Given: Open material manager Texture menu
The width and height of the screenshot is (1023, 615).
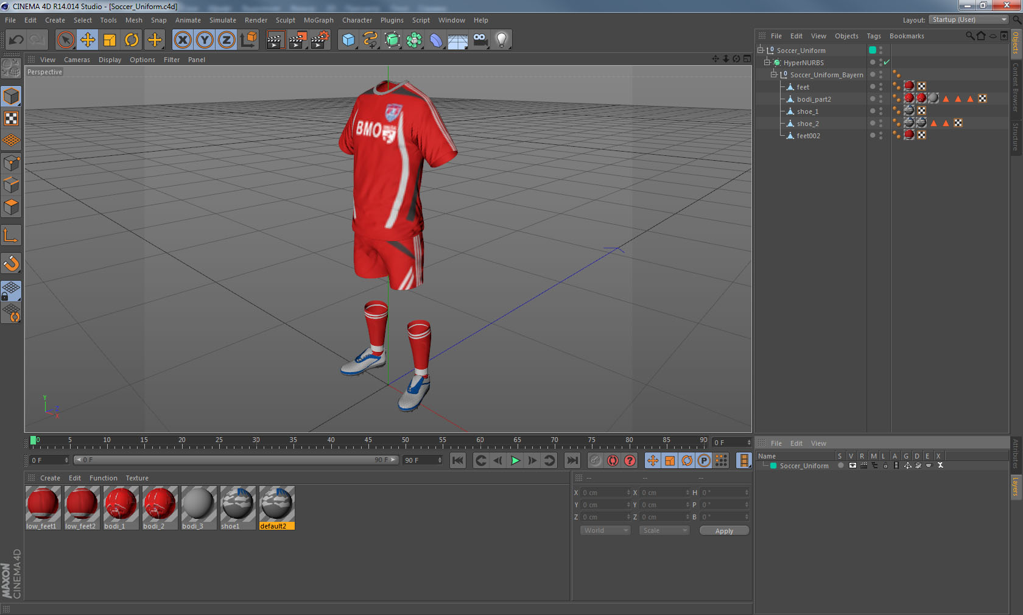Looking at the screenshot, I should pos(137,478).
